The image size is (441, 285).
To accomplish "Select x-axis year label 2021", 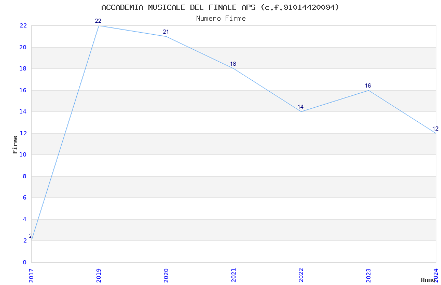I will (233, 276).
